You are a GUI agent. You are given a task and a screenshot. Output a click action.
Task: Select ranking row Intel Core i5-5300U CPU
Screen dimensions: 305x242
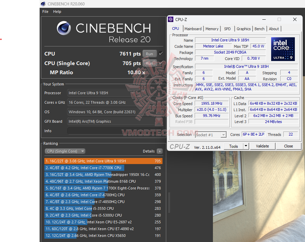click(x=103, y=215)
